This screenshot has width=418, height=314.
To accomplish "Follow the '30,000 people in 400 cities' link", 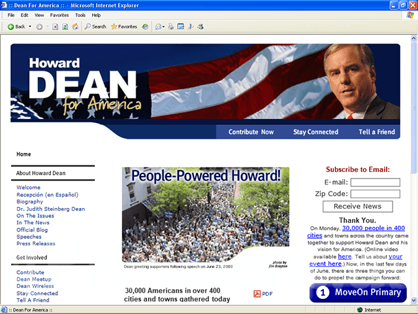I will [373, 228].
